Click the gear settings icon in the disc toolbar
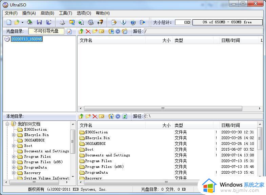Viewport: 266px width, 195px height. pos(118,31)
